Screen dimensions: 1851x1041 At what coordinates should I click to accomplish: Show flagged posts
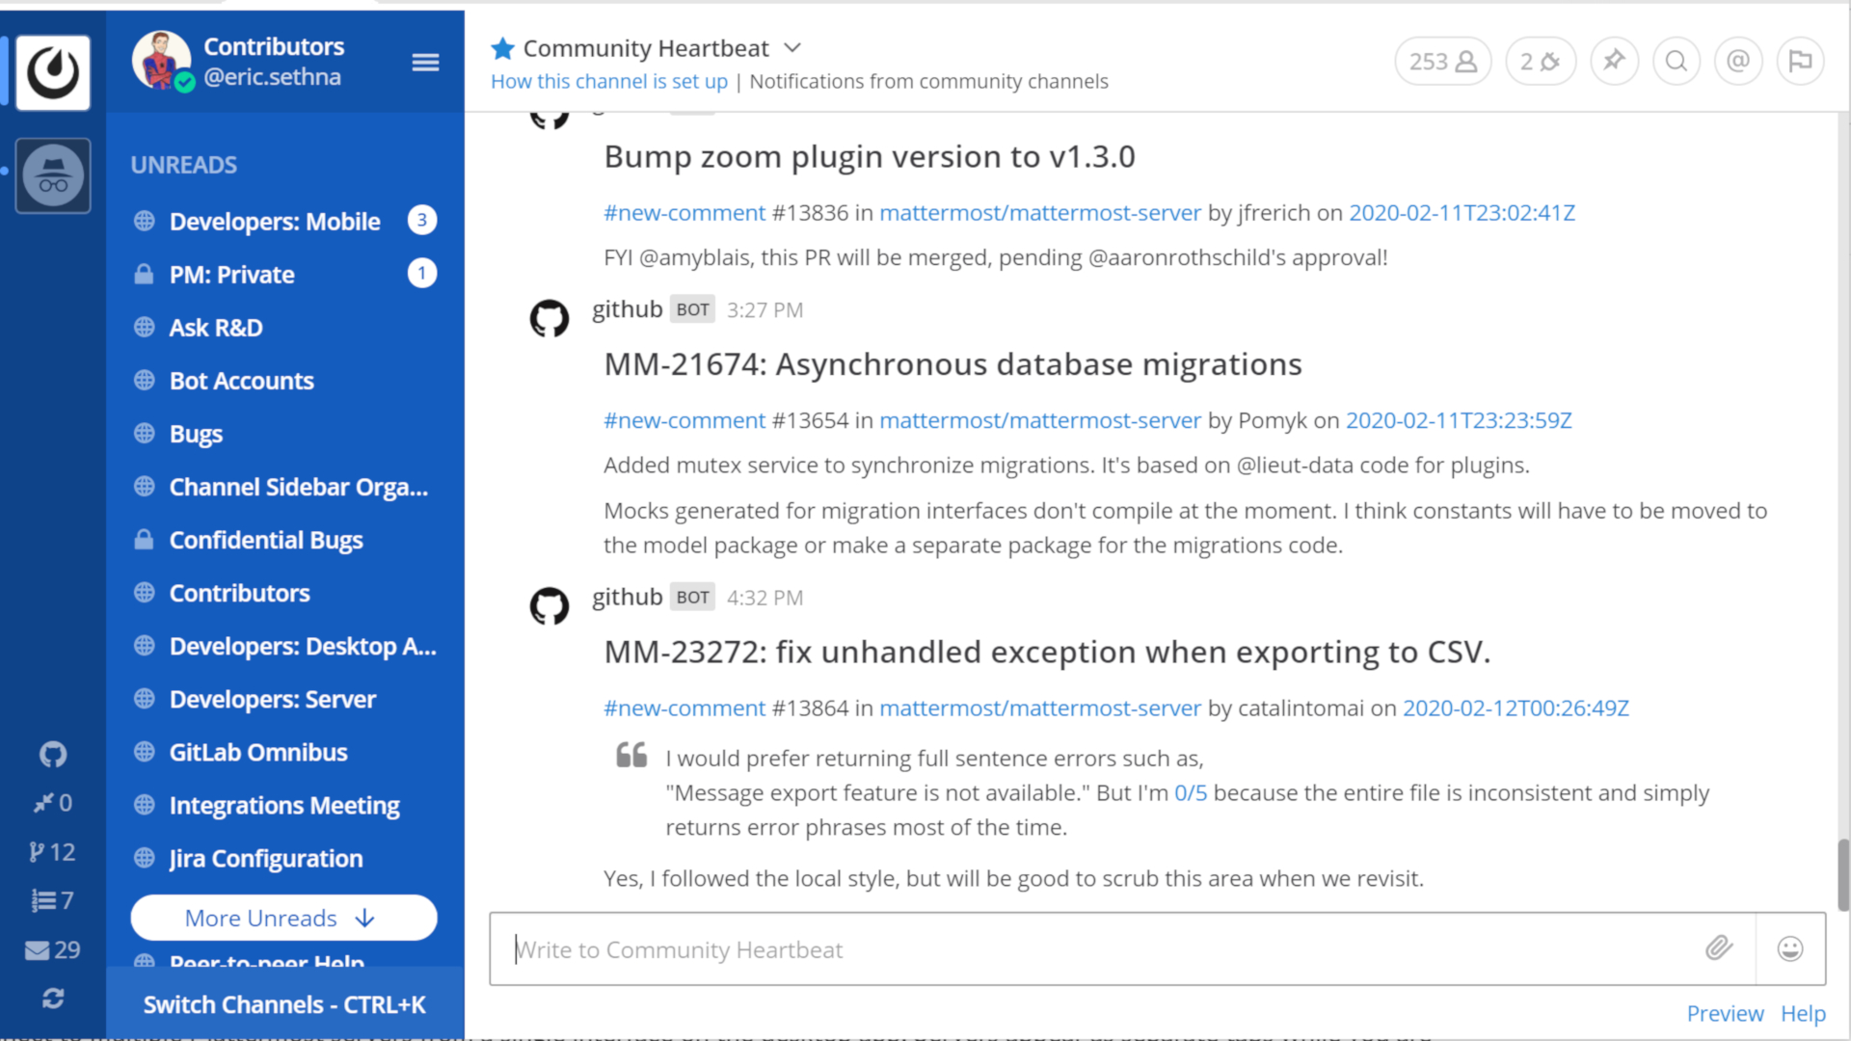click(x=1800, y=62)
